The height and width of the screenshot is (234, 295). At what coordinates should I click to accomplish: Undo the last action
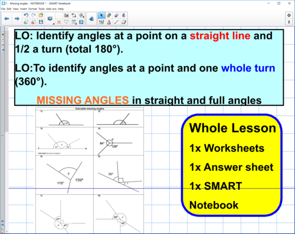point(26,15)
